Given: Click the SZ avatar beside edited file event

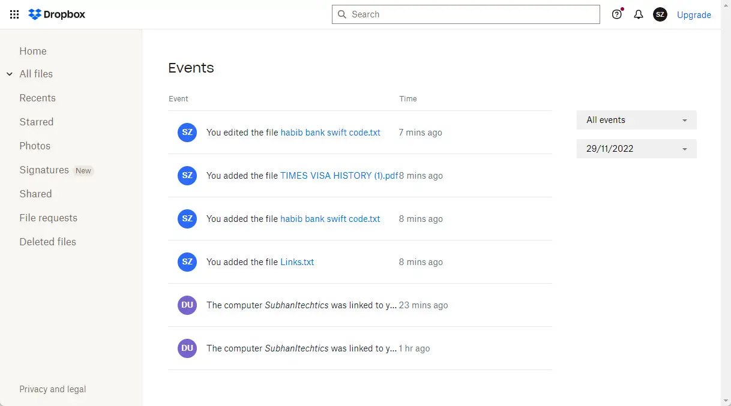Looking at the screenshot, I should coord(187,133).
